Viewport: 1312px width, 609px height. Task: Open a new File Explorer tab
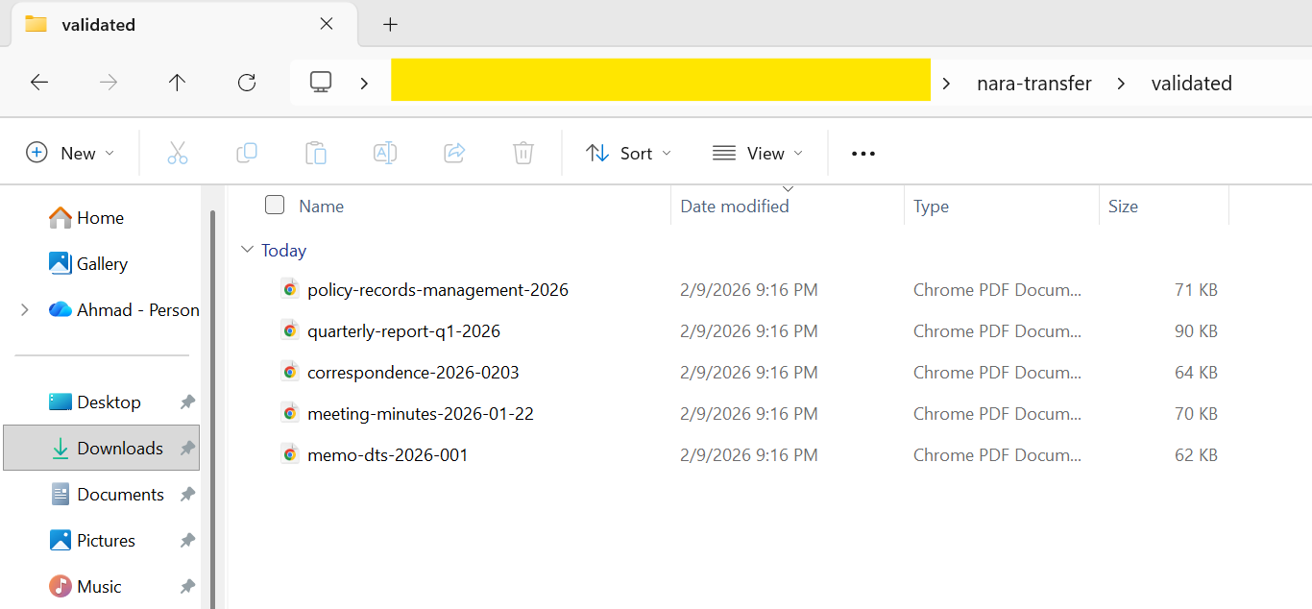pos(390,23)
